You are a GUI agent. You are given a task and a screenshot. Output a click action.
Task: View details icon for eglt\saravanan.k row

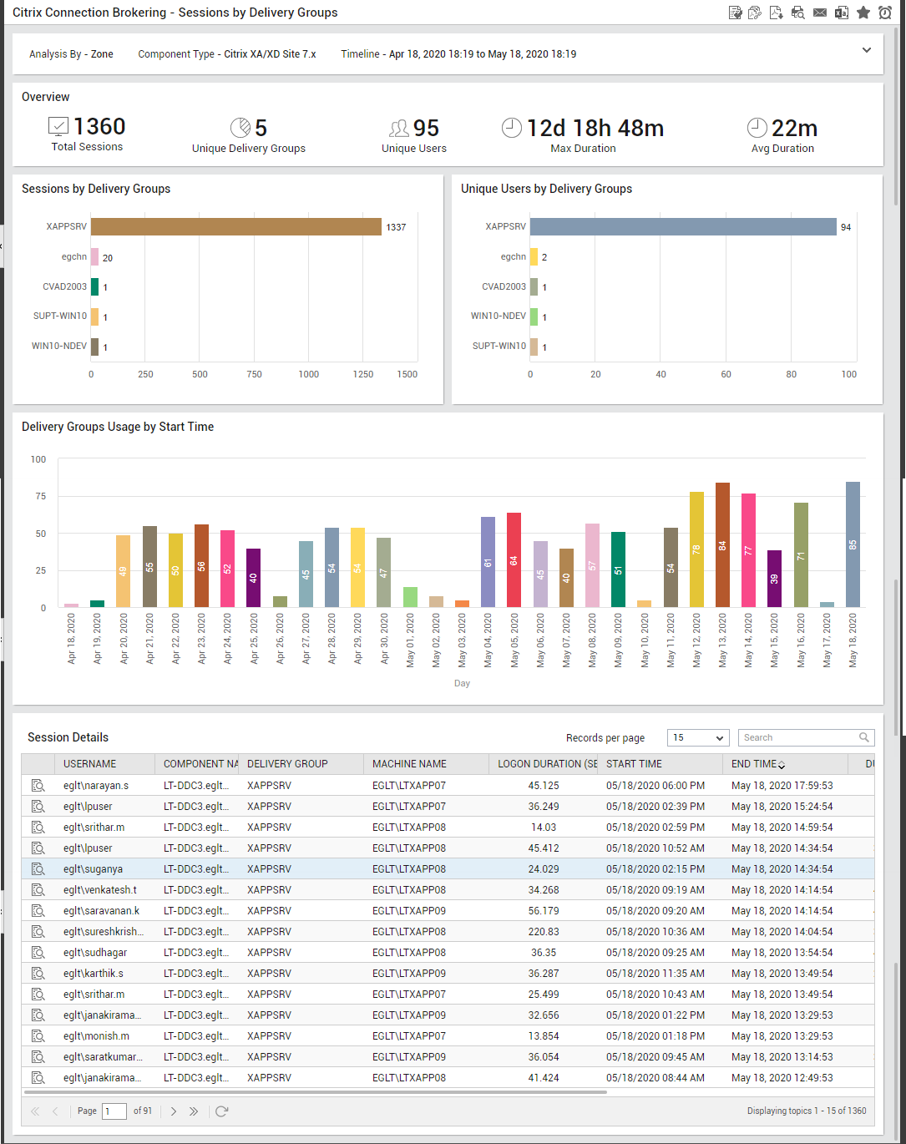(x=38, y=910)
